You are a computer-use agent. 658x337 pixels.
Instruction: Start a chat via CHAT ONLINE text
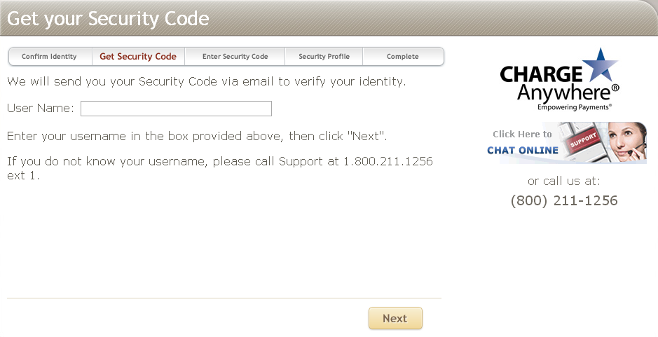tap(523, 150)
